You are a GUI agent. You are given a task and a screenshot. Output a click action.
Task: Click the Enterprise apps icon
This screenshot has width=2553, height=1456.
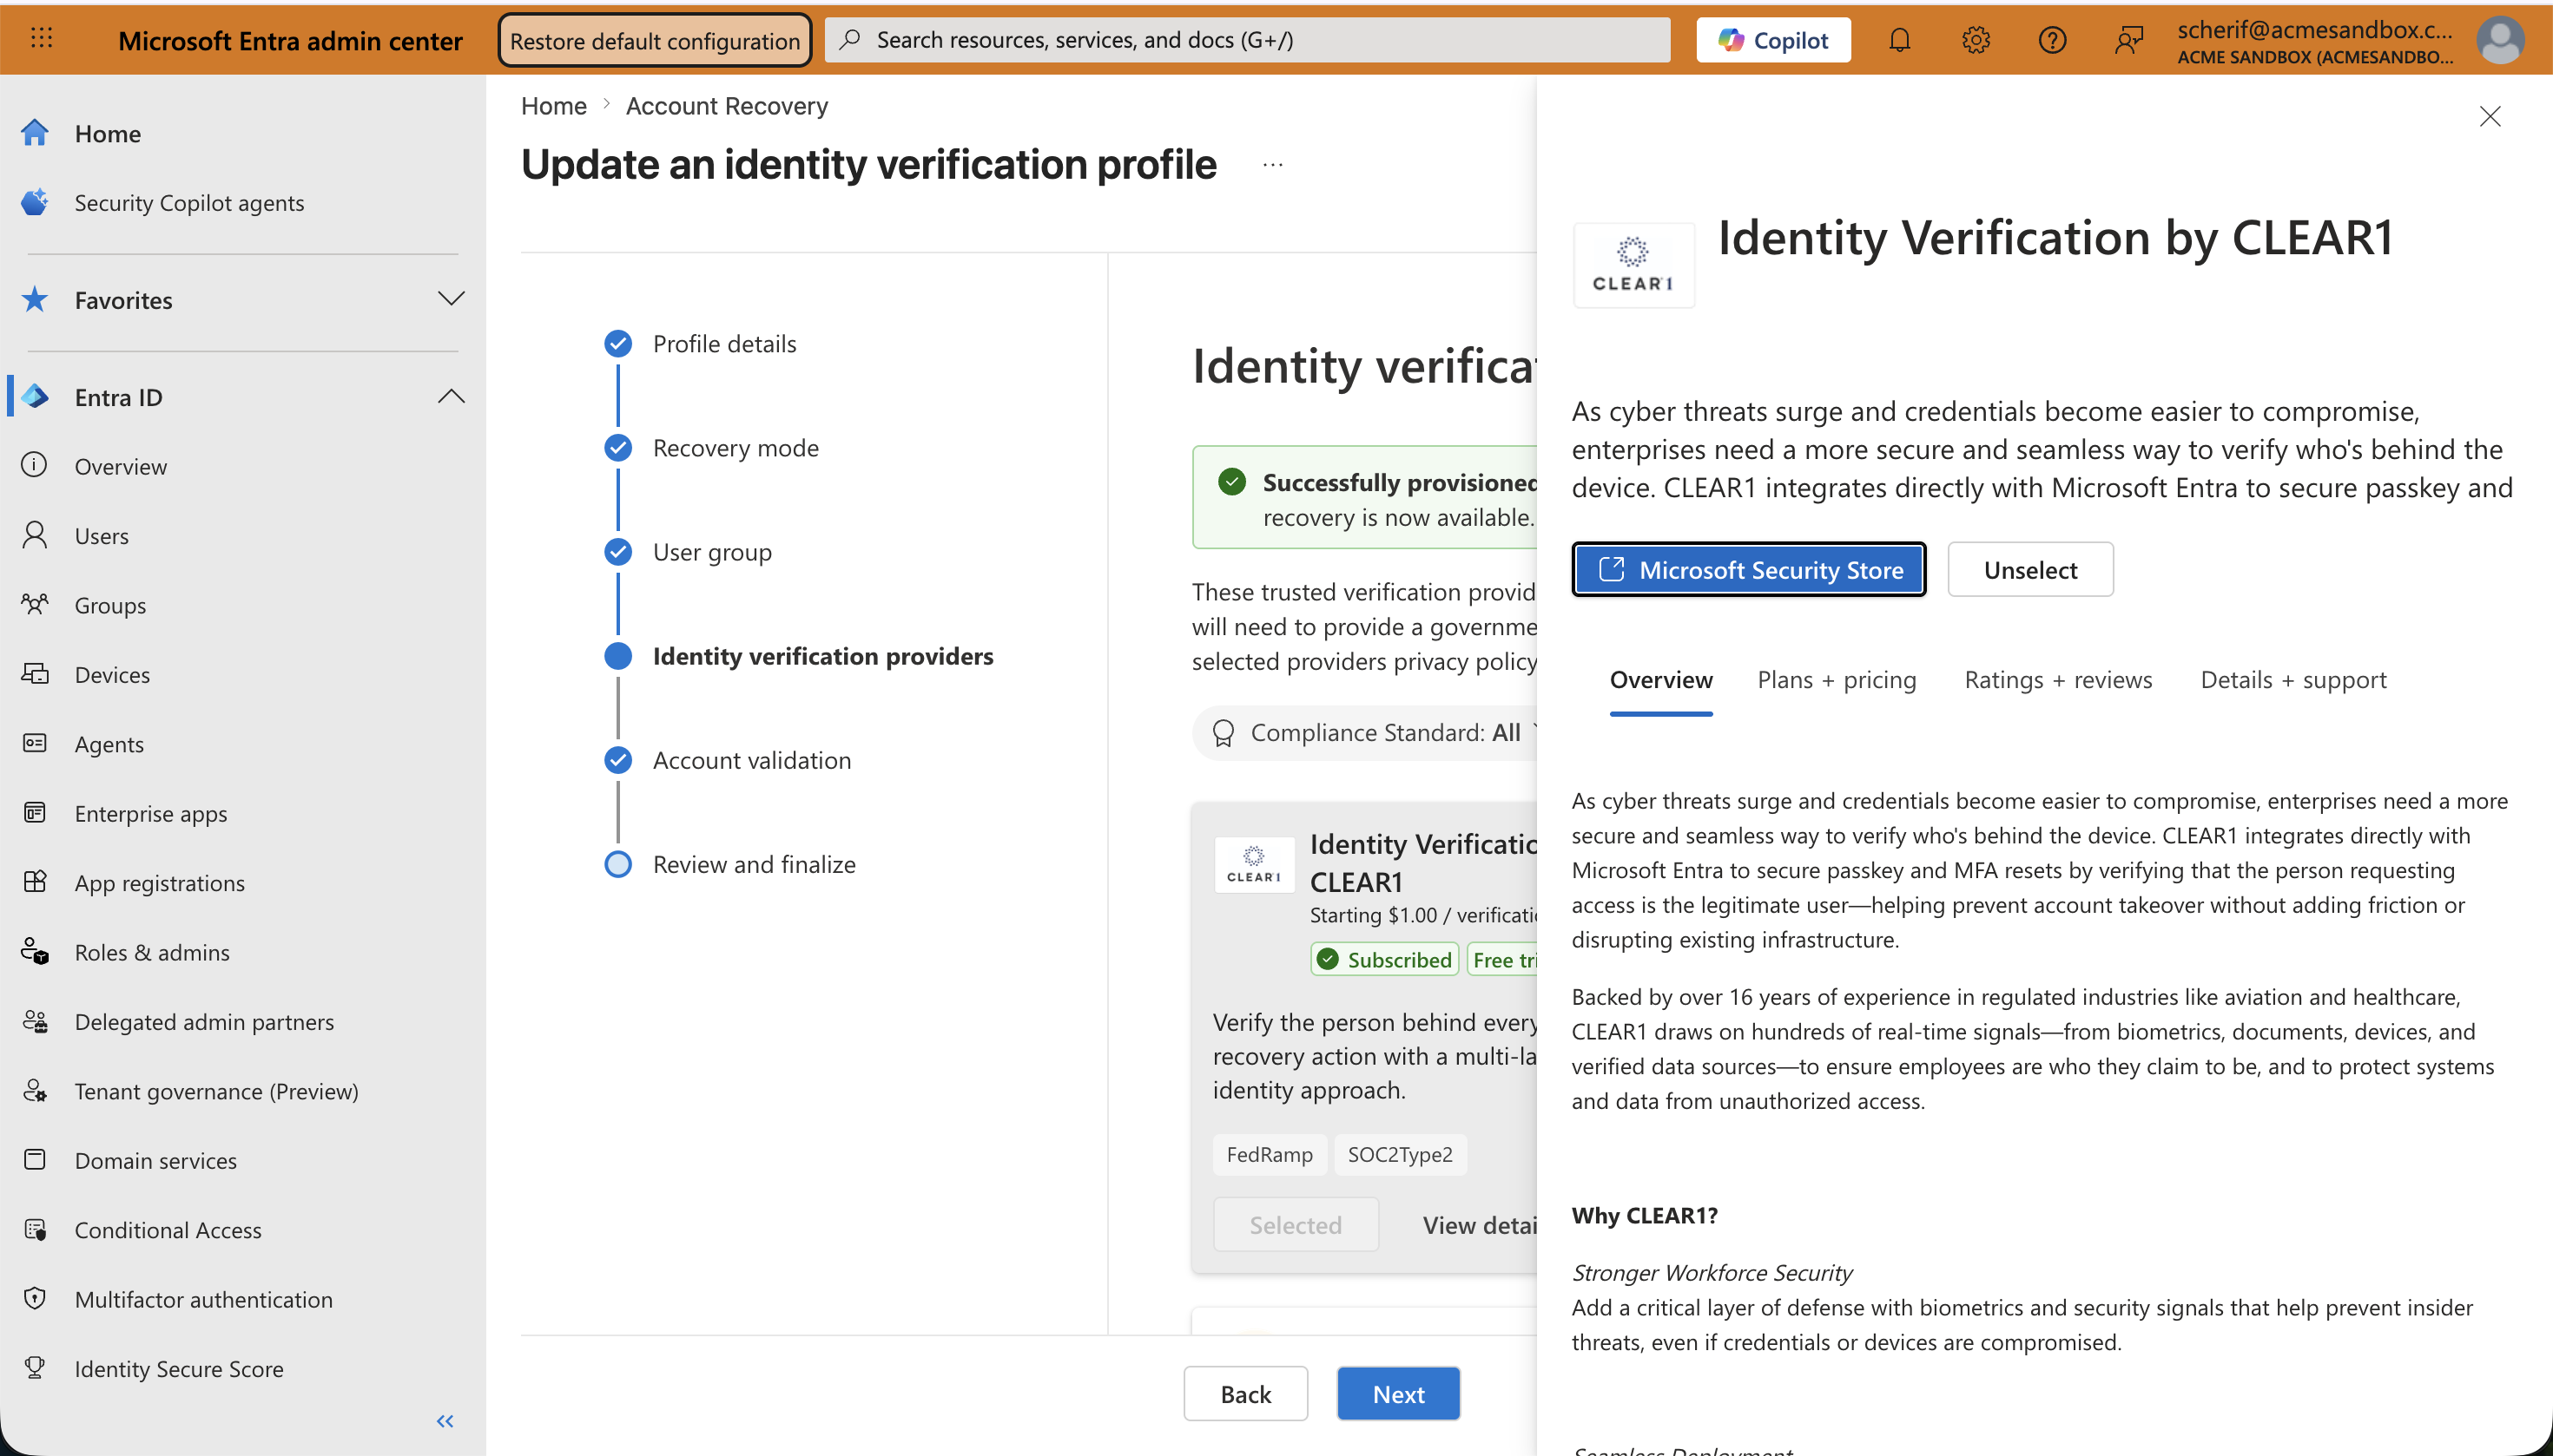pyautogui.click(x=35, y=813)
